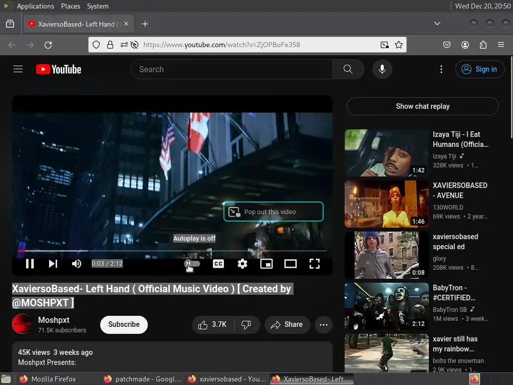
Task: Seek on the video progress bar
Action: point(172,251)
